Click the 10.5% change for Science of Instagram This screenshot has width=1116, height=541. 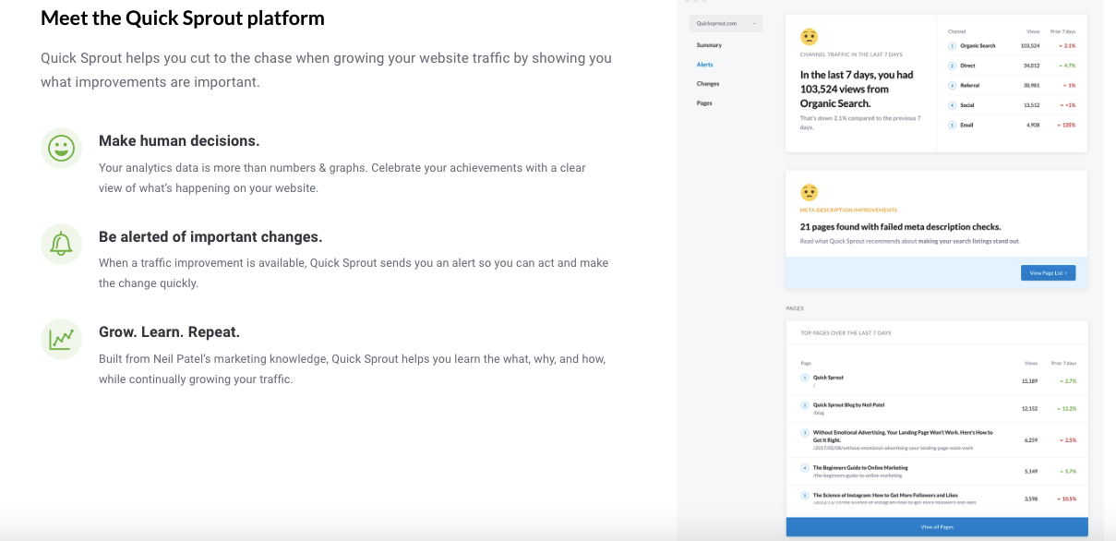tap(1066, 499)
